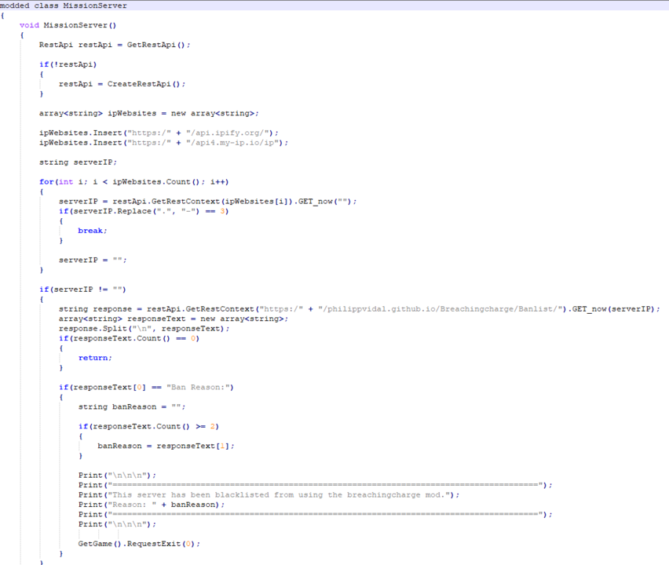Click the 'array<string> ipWebsites' declaration line
The width and height of the screenshot is (669, 565).
coord(149,114)
